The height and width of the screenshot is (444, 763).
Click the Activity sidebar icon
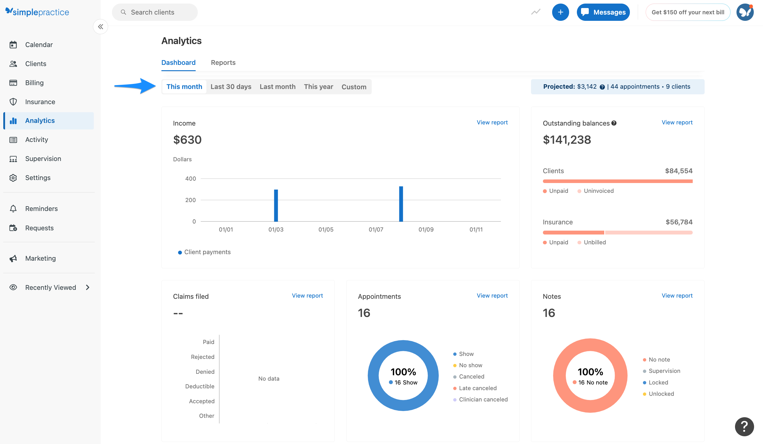coord(13,140)
